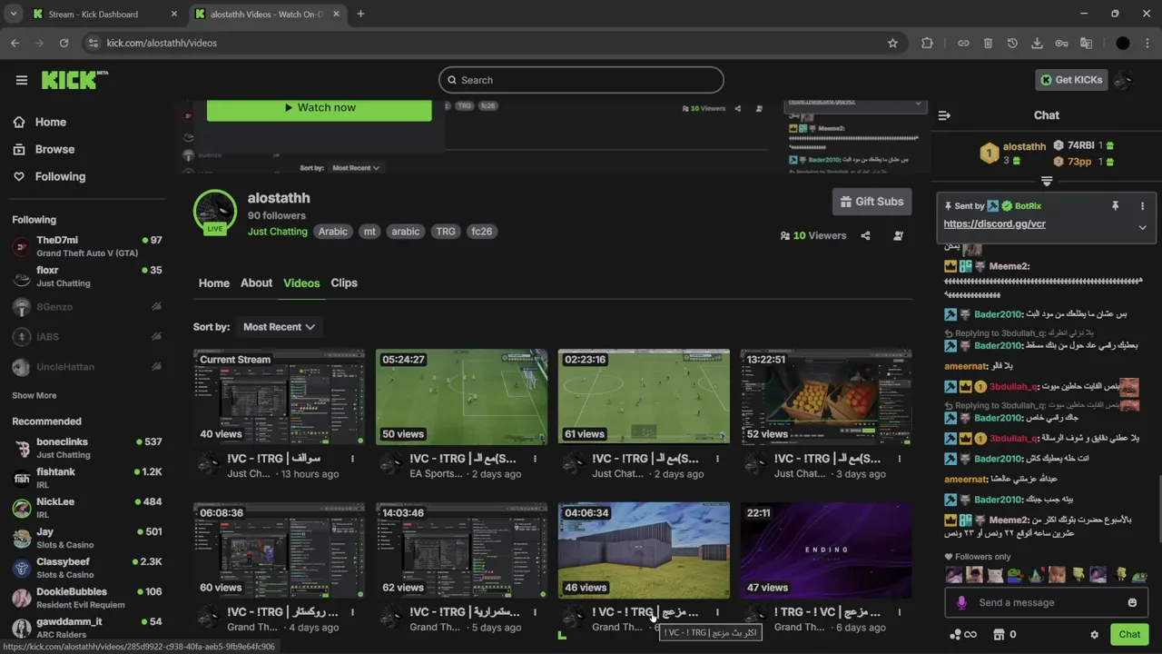
Task: Open the 05:24:27 video thumbnail
Action: point(461,397)
